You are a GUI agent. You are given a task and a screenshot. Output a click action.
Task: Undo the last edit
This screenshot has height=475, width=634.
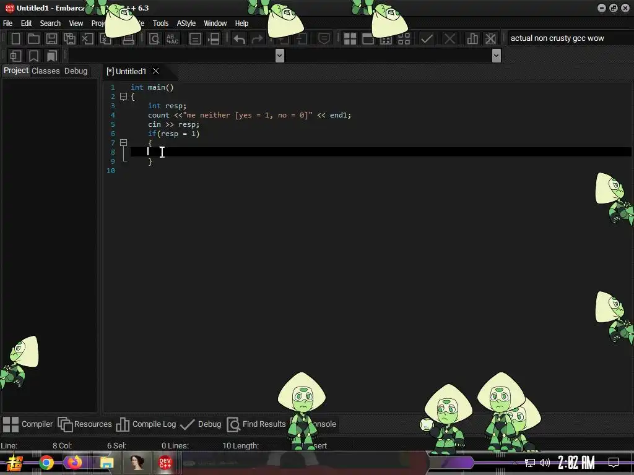click(240, 39)
